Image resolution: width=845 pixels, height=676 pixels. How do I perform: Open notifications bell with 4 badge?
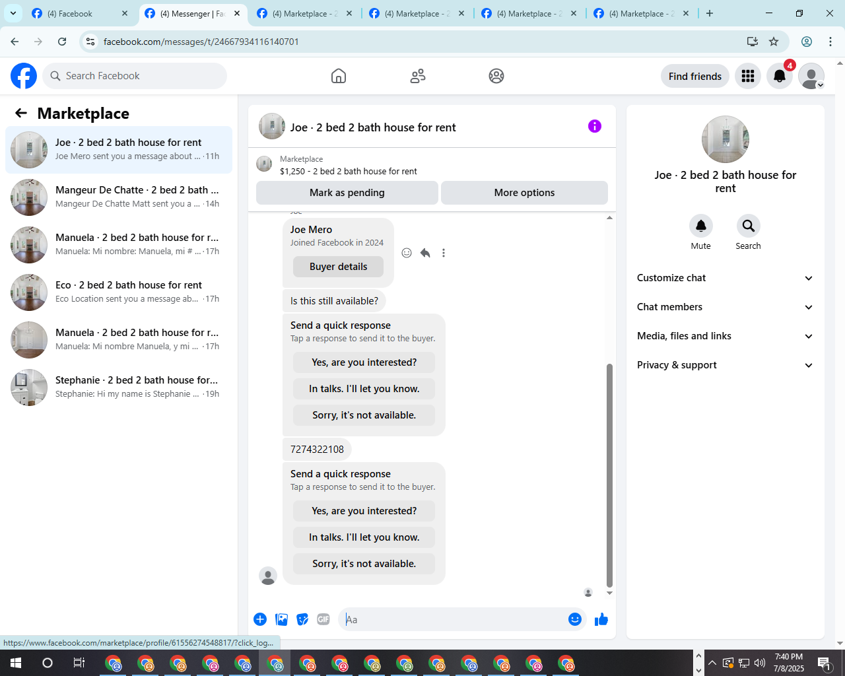(780, 76)
